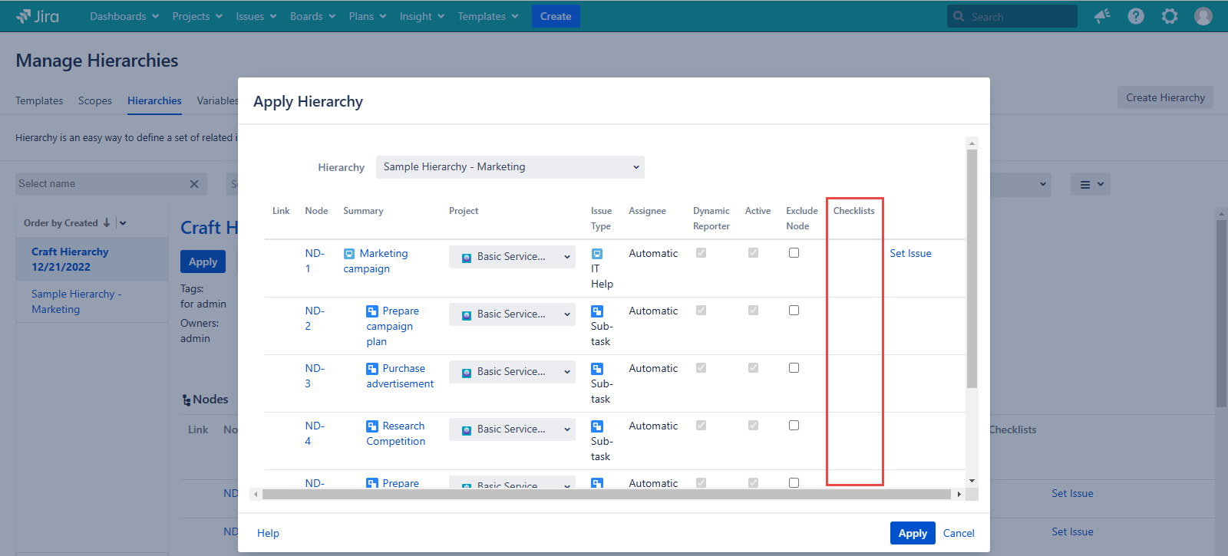The height and width of the screenshot is (556, 1228).
Task: Open the feedback megaphone icon
Action: [x=1102, y=16]
